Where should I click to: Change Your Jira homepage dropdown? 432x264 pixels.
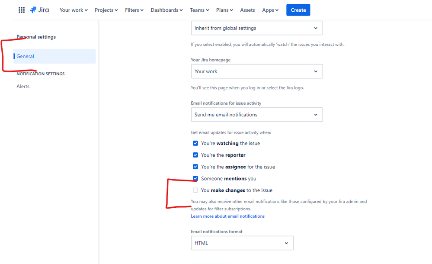(257, 71)
